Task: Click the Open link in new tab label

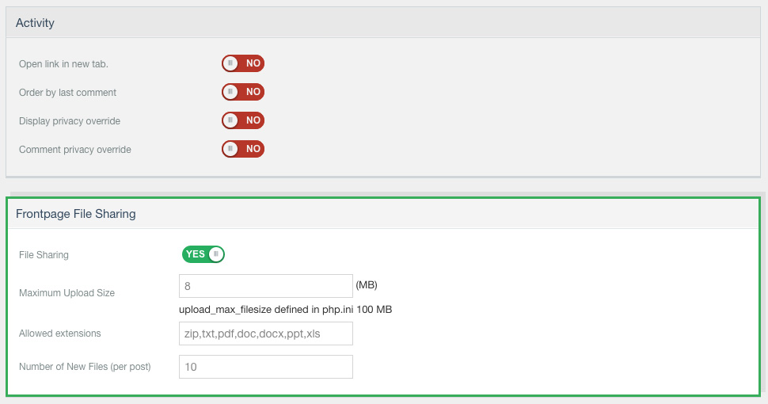Action: (x=63, y=64)
